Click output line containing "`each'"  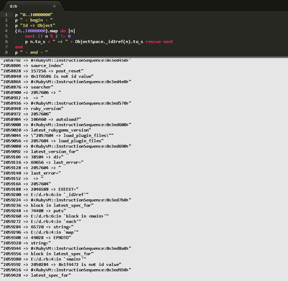click(x=41, y=222)
